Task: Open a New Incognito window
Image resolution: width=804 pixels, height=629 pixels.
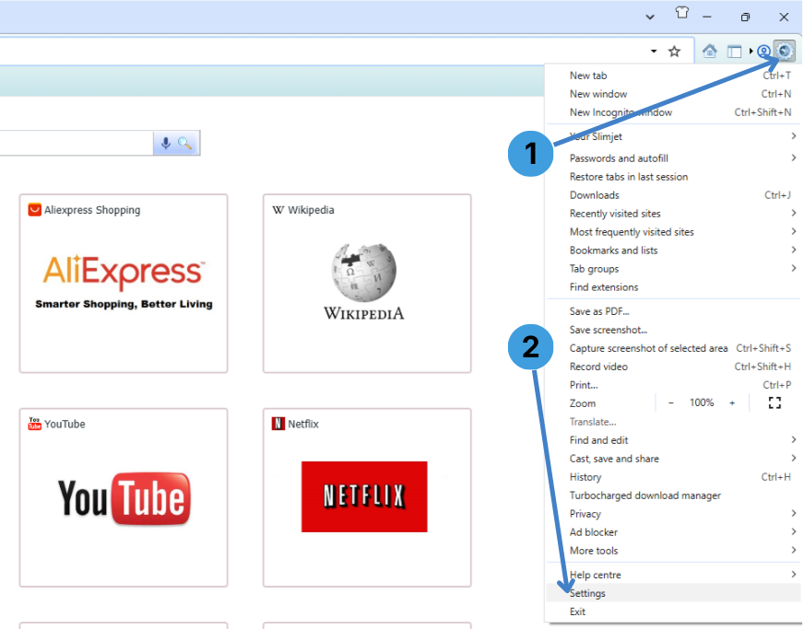Action: coord(673,112)
